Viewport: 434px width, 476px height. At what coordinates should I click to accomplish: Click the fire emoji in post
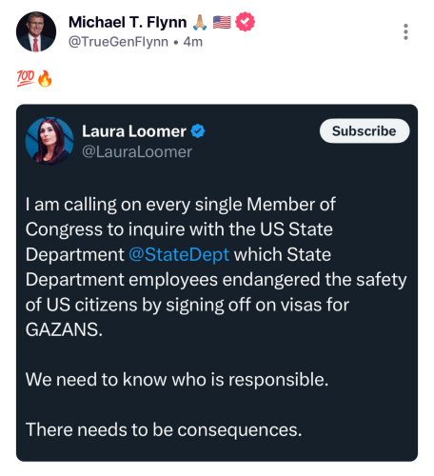coord(45,78)
